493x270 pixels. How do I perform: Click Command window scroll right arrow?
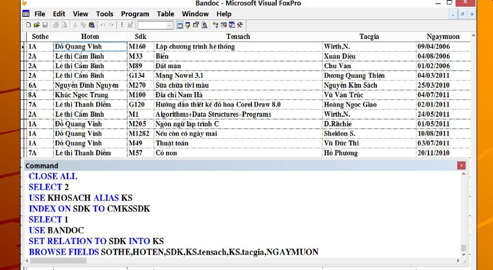[458, 260]
